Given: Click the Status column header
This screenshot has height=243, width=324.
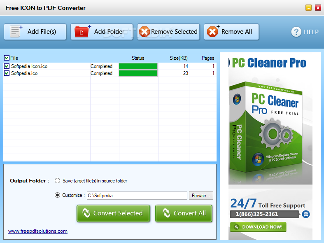Looking at the screenshot, I should (138, 58).
